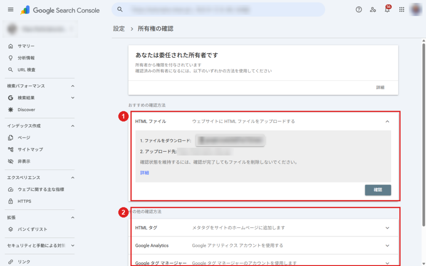Open the hamburger main menu

(x=10, y=10)
